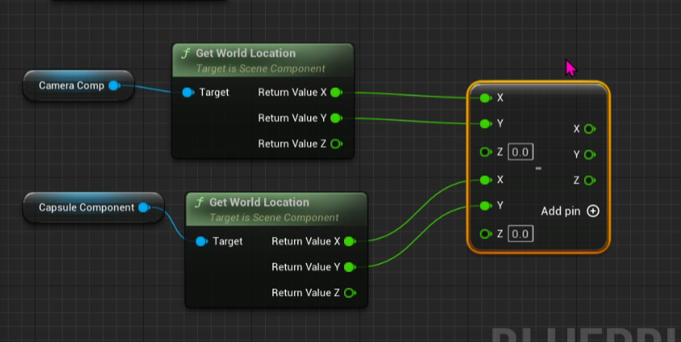Click Return Value Y pin on Capsule Component's Get World Location
This screenshot has width=681, height=342.
[x=350, y=267]
